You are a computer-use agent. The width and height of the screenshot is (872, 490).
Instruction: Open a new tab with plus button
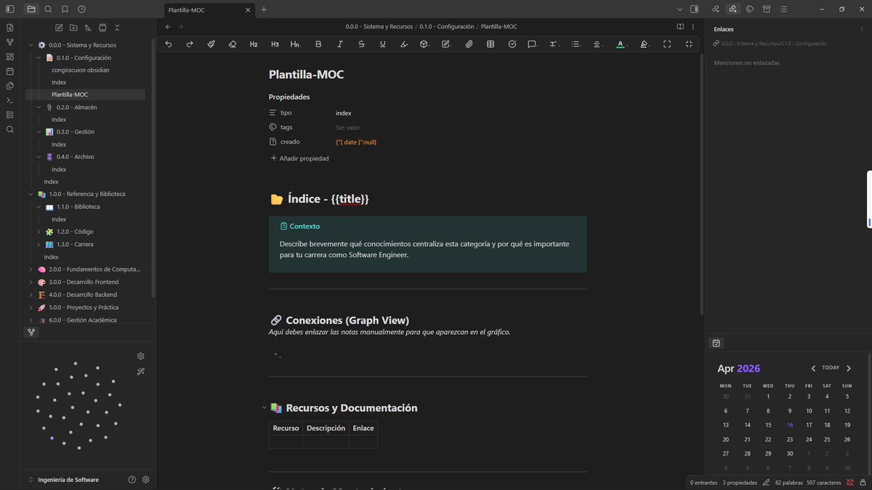(263, 9)
